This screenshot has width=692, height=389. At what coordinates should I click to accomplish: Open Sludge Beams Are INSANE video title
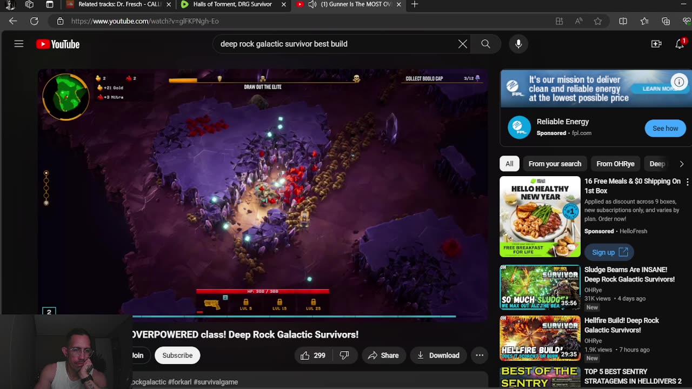pos(629,274)
